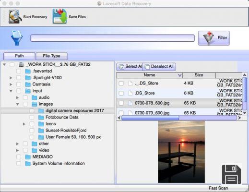249x192 pixels.
Task: Collapse the WORK STICK drive tree
Action: point(4,65)
